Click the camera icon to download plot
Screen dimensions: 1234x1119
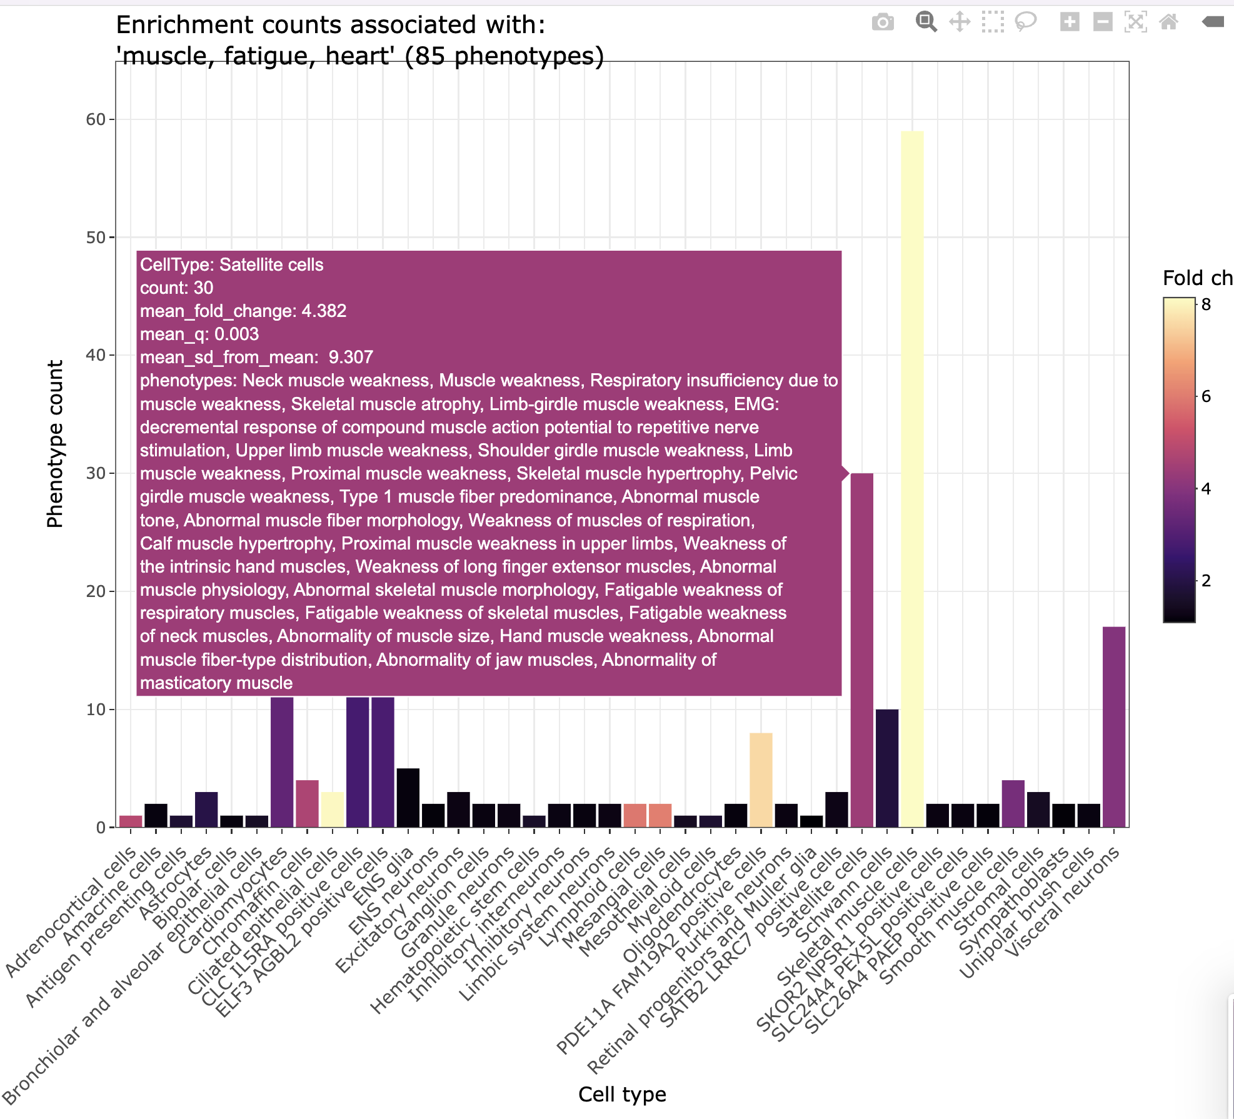[x=882, y=22]
